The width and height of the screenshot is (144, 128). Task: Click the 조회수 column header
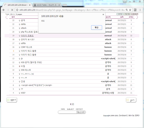131,17
